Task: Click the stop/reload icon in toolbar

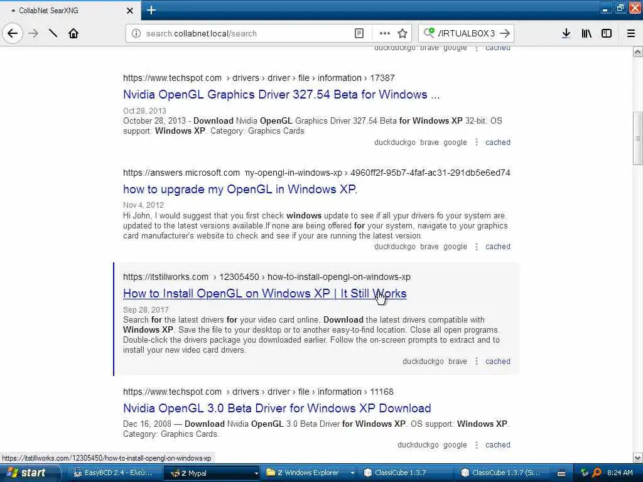Action: pos(53,33)
